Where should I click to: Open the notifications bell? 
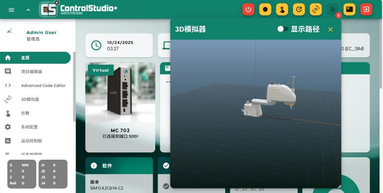point(333,9)
